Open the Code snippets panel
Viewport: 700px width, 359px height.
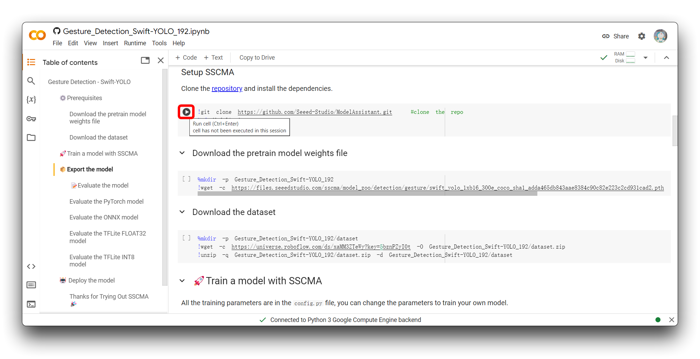(31, 266)
